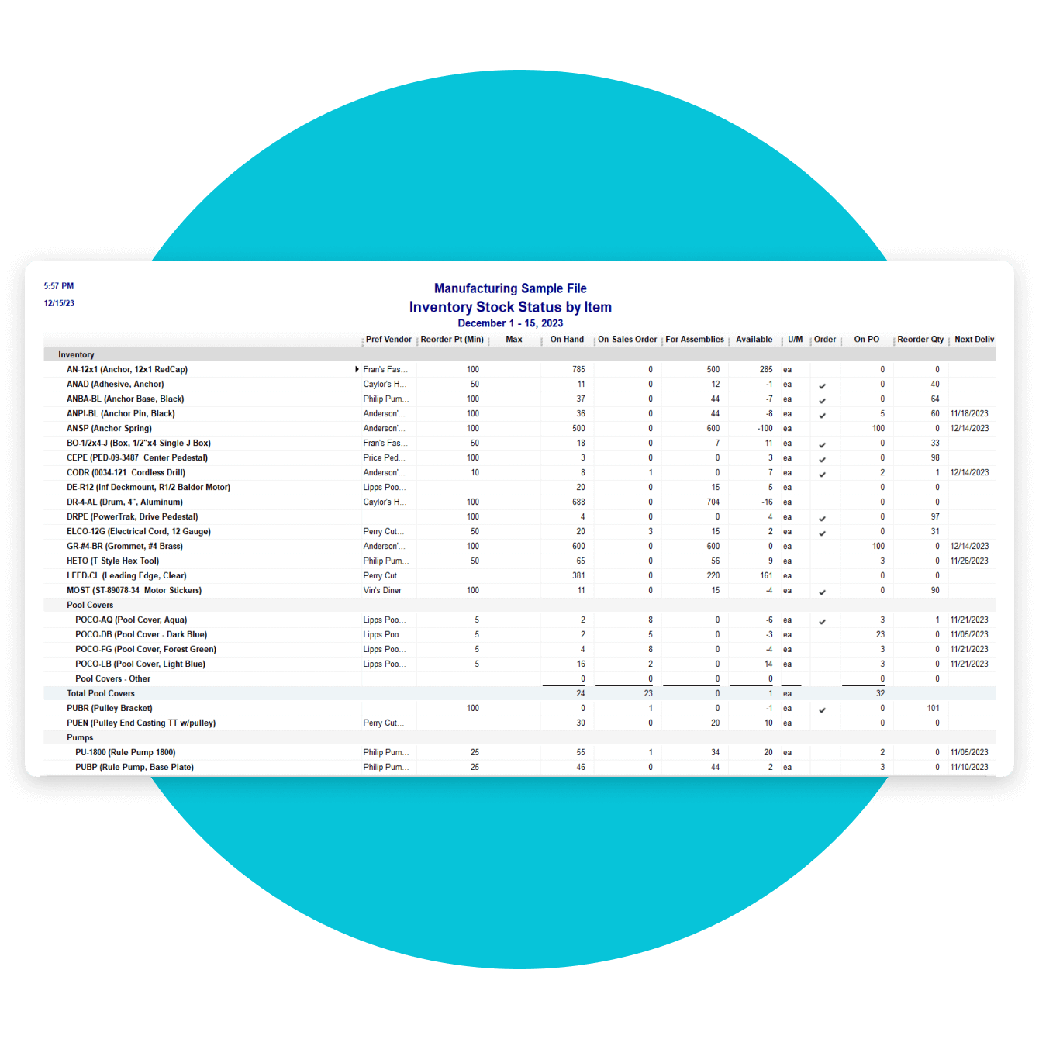Image resolution: width=1039 pixels, height=1039 pixels.
Task: Click the Reorder Qty value 101 for PUBR
Action: 933,708
